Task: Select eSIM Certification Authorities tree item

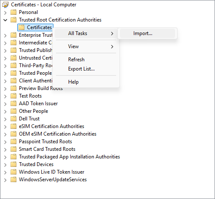Action: pyautogui.click(x=51, y=126)
